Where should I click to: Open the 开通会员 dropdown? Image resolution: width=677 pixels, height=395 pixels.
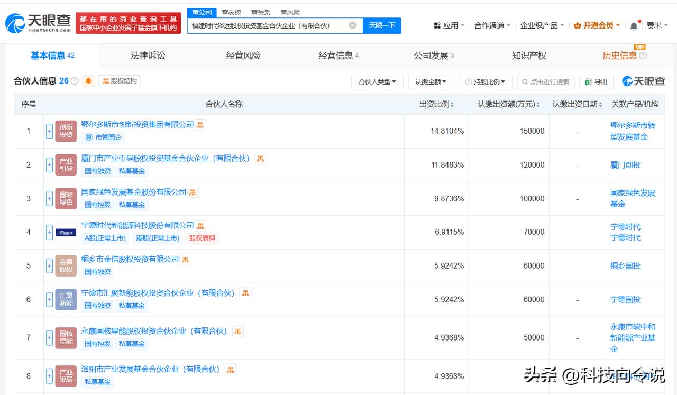tap(597, 25)
